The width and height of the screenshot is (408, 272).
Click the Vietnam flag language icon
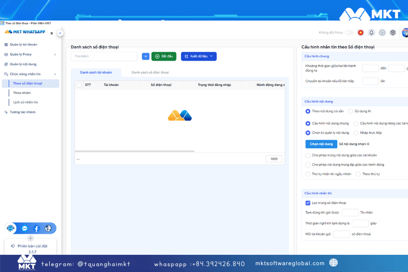(x=361, y=33)
